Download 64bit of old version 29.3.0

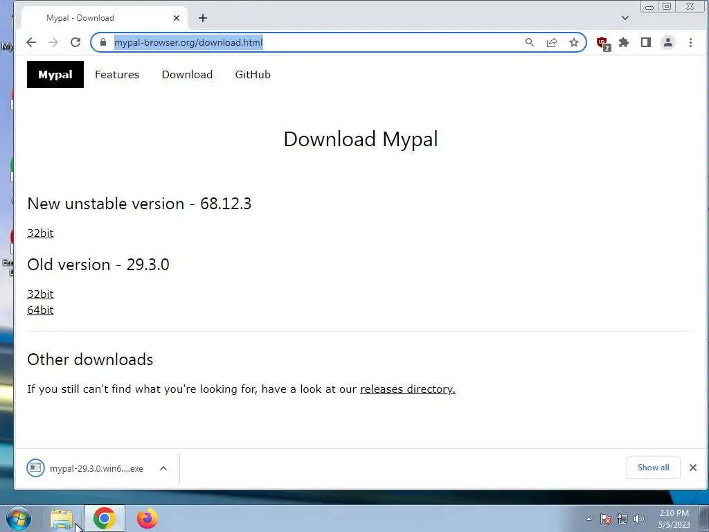coord(40,310)
